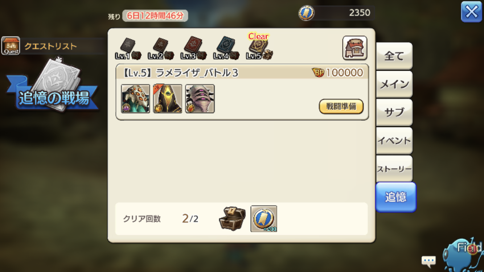The width and height of the screenshot is (484, 272).
Task: View the spider-eyed monster enemy portrait
Action: tap(135, 99)
